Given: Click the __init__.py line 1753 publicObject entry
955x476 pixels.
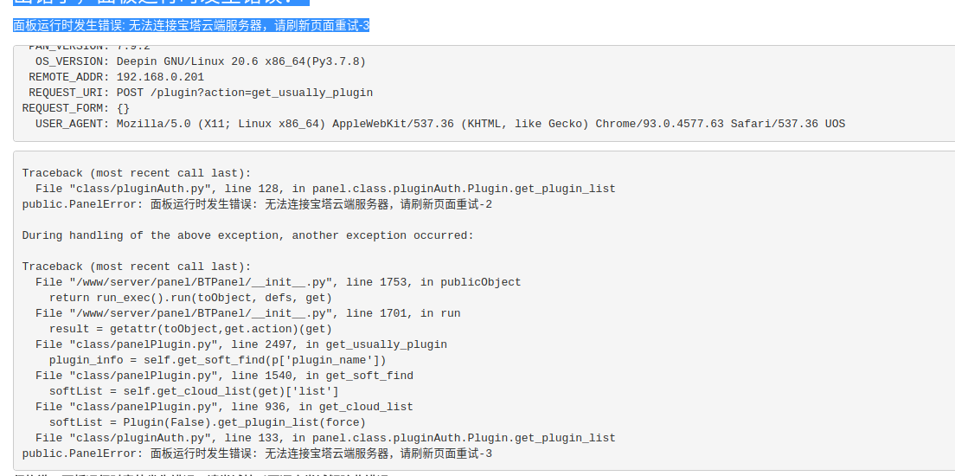Looking at the screenshot, I should (279, 282).
